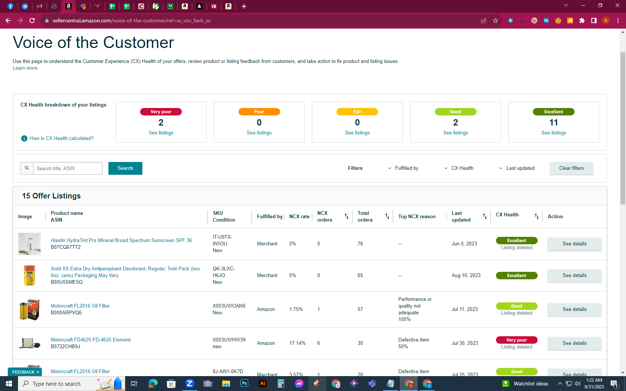This screenshot has width=626, height=391.
Task: See details for Motorcraft FD4625 Element
Action: click(574, 343)
